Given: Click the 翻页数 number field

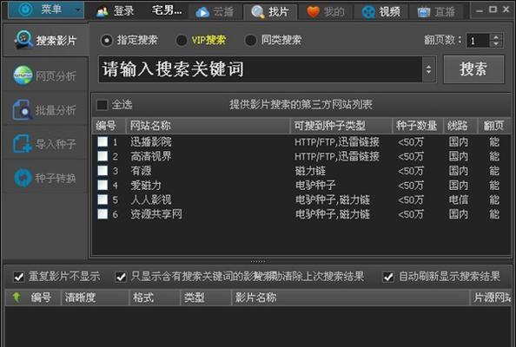Looking at the screenshot, I should tap(478, 41).
